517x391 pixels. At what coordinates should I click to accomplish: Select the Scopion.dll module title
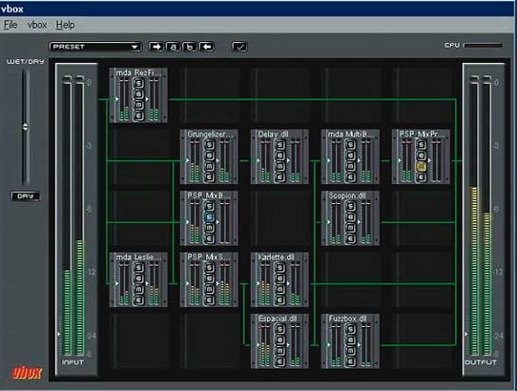[x=347, y=195]
